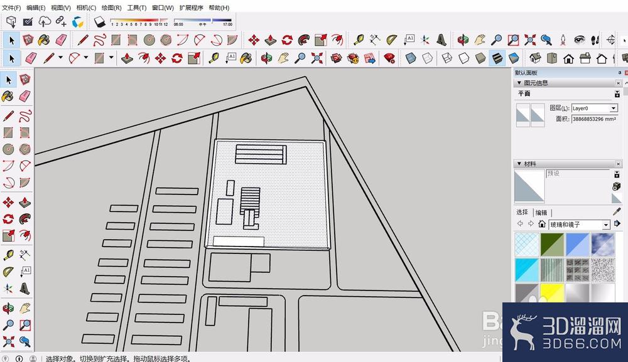Collapse the 图元信息 panel

coord(519,83)
